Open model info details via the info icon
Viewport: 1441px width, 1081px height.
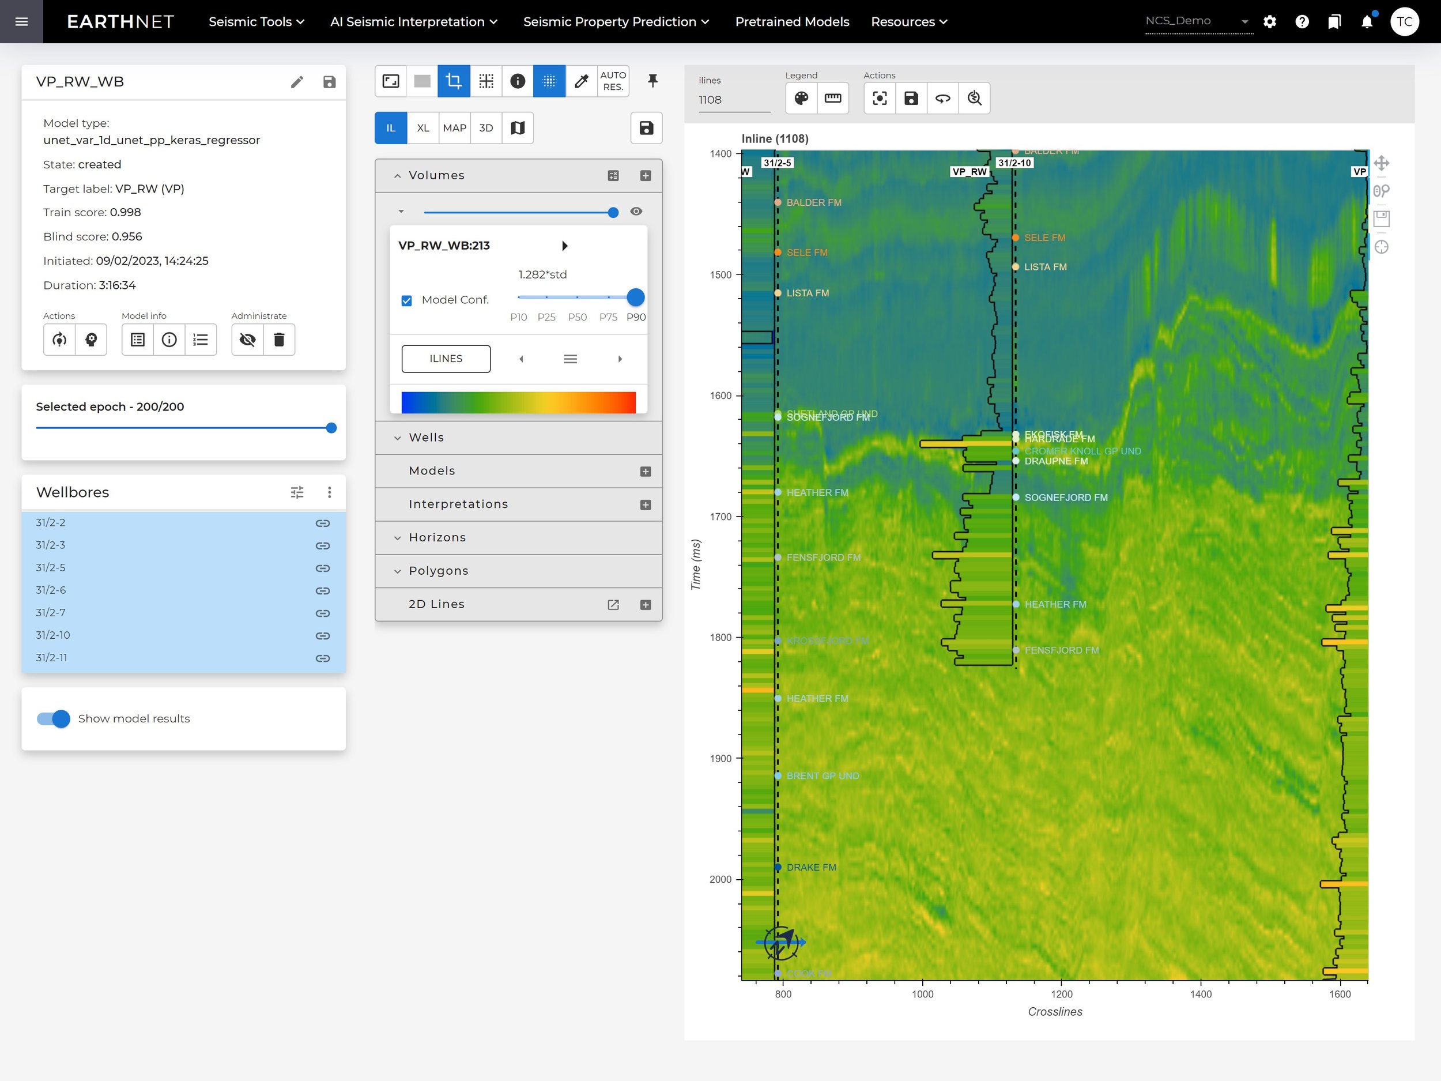[x=169, y=340]
